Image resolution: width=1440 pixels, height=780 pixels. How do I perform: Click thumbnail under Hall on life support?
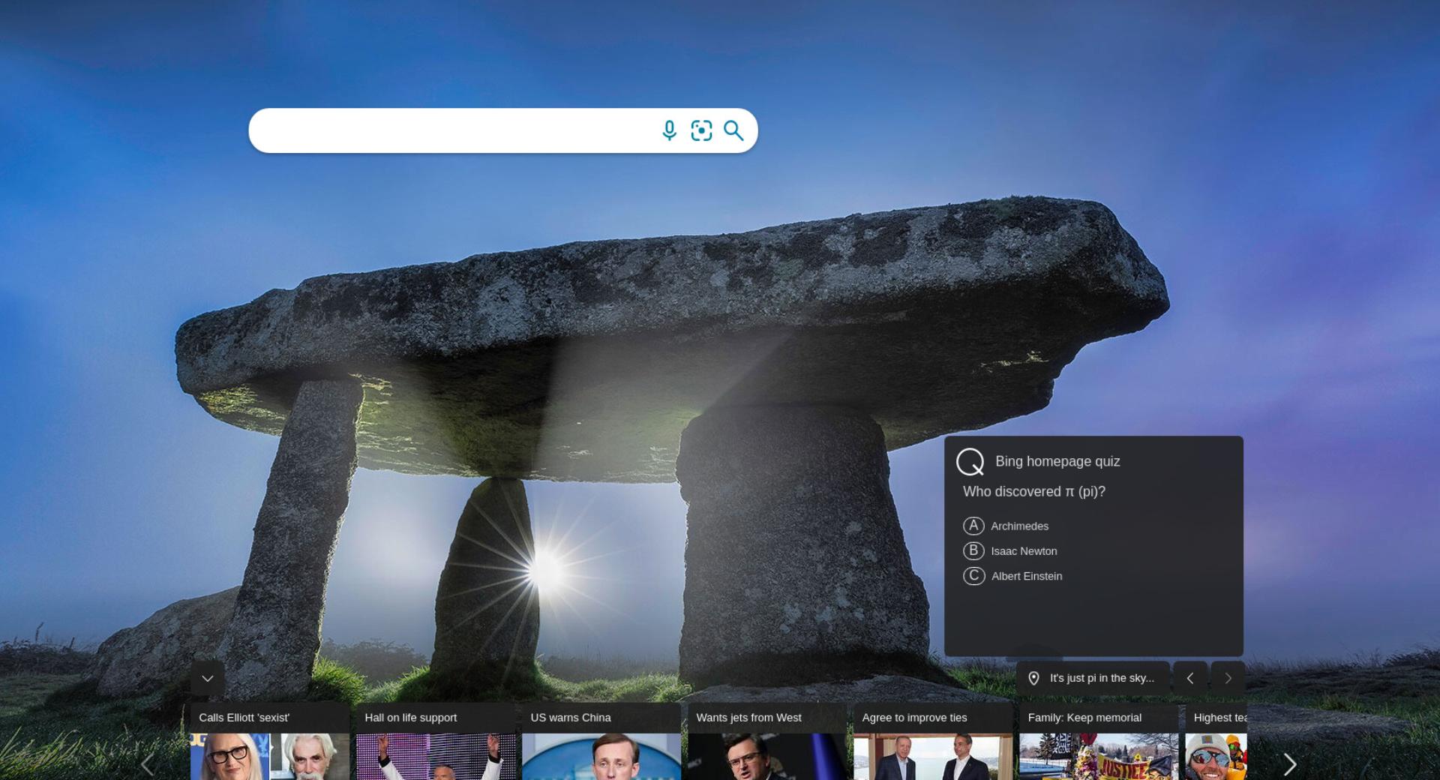pyautogui.click(x=436, y=757)
